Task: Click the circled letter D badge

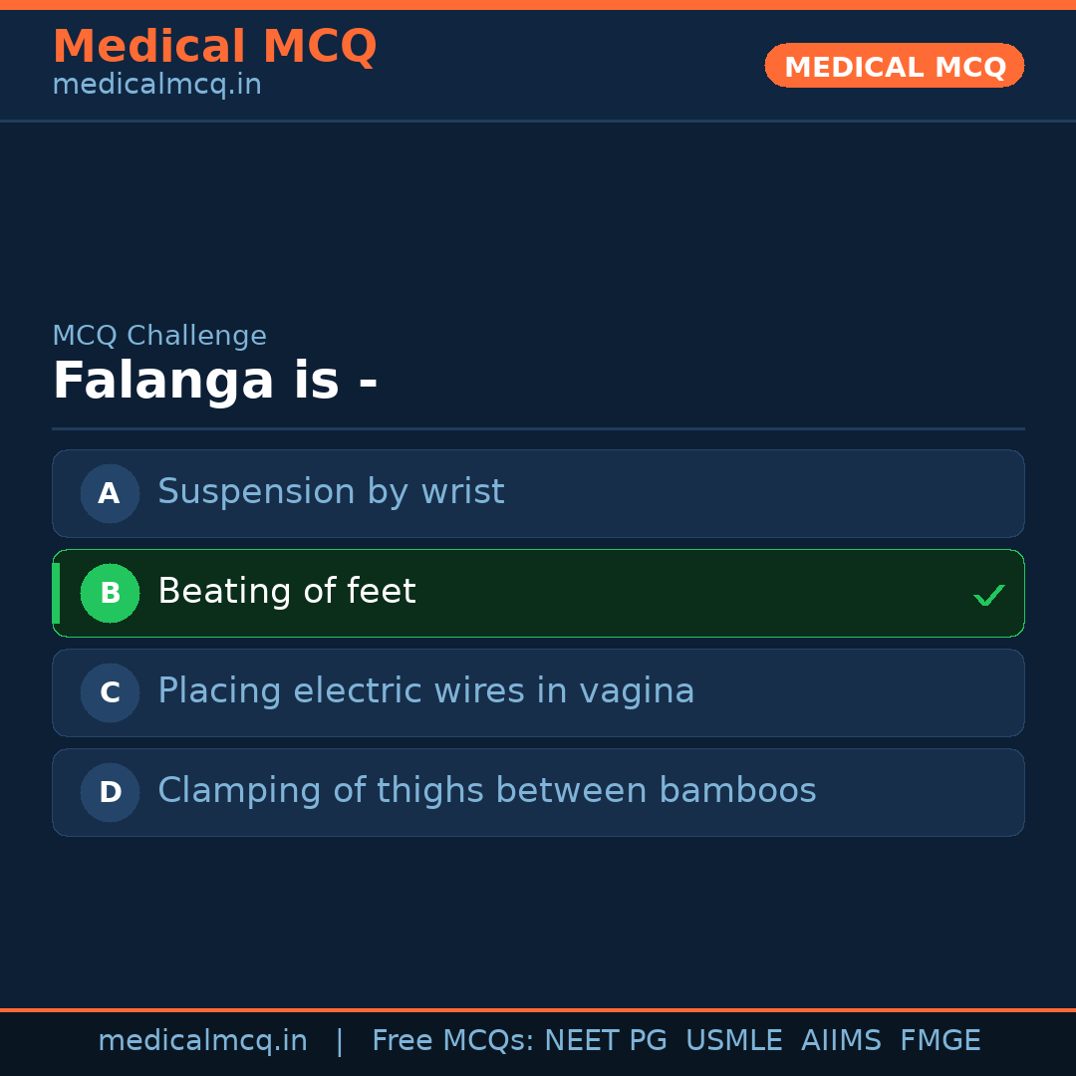Action: point(110,792)
